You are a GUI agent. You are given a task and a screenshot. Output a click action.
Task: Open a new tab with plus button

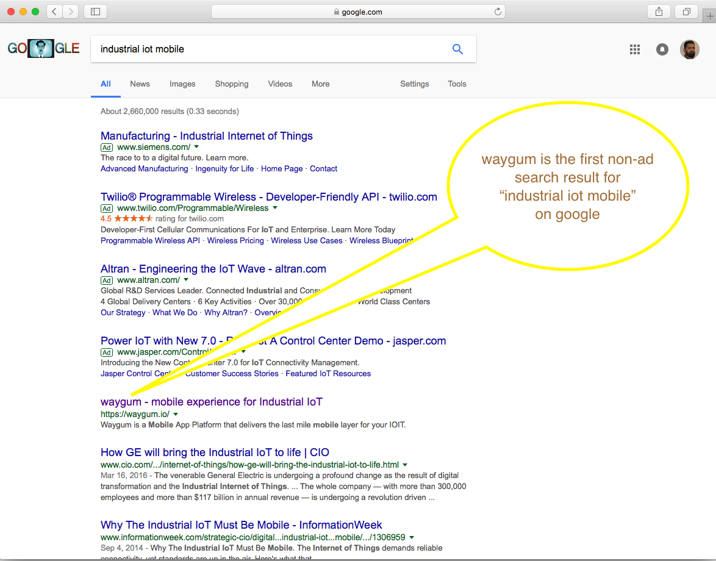click(x=710, y=16)
